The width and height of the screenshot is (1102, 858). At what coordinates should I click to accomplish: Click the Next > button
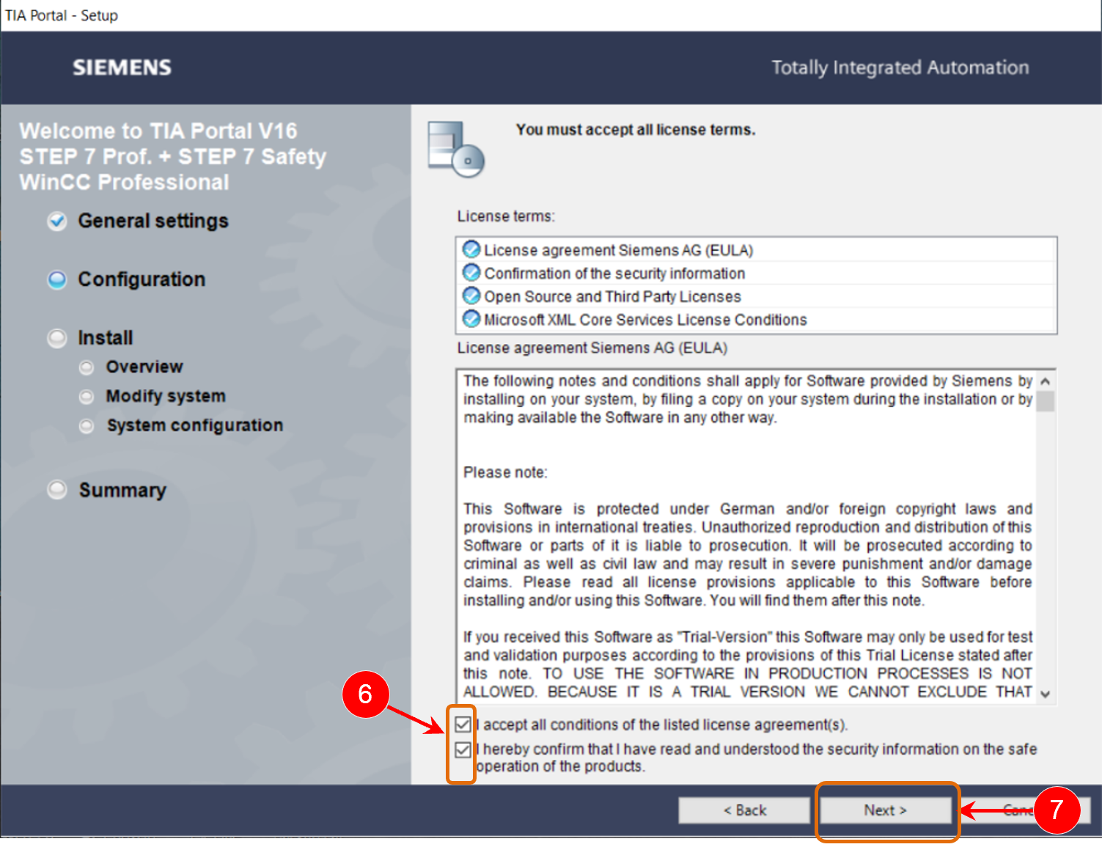click(885, 810)
